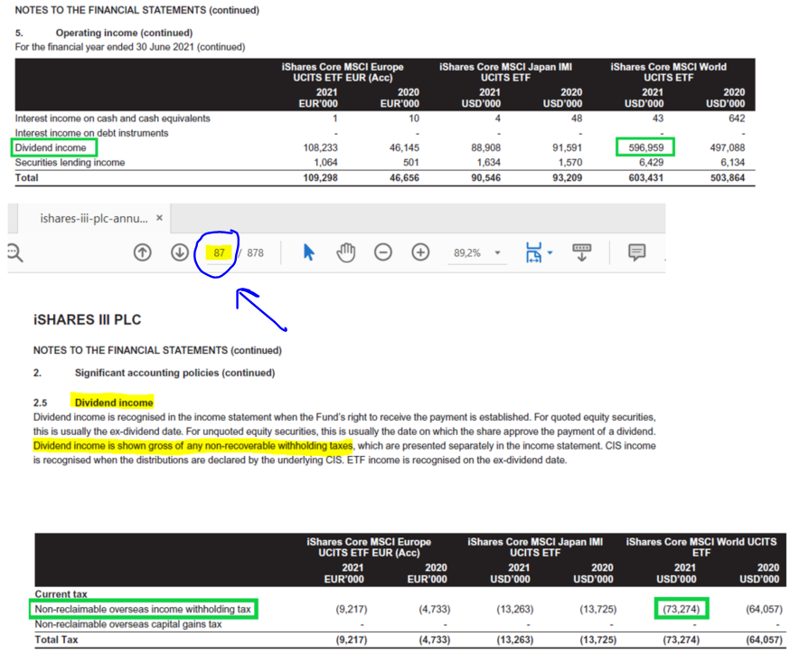Screen dimensions: 790x655
Task: Click Operating income (continued) heading
Action: (x=124, y=33)
